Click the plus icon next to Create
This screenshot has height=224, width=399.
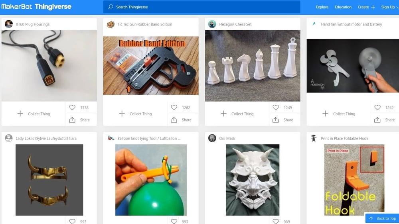pyautogui.click(x=373, y=7)
